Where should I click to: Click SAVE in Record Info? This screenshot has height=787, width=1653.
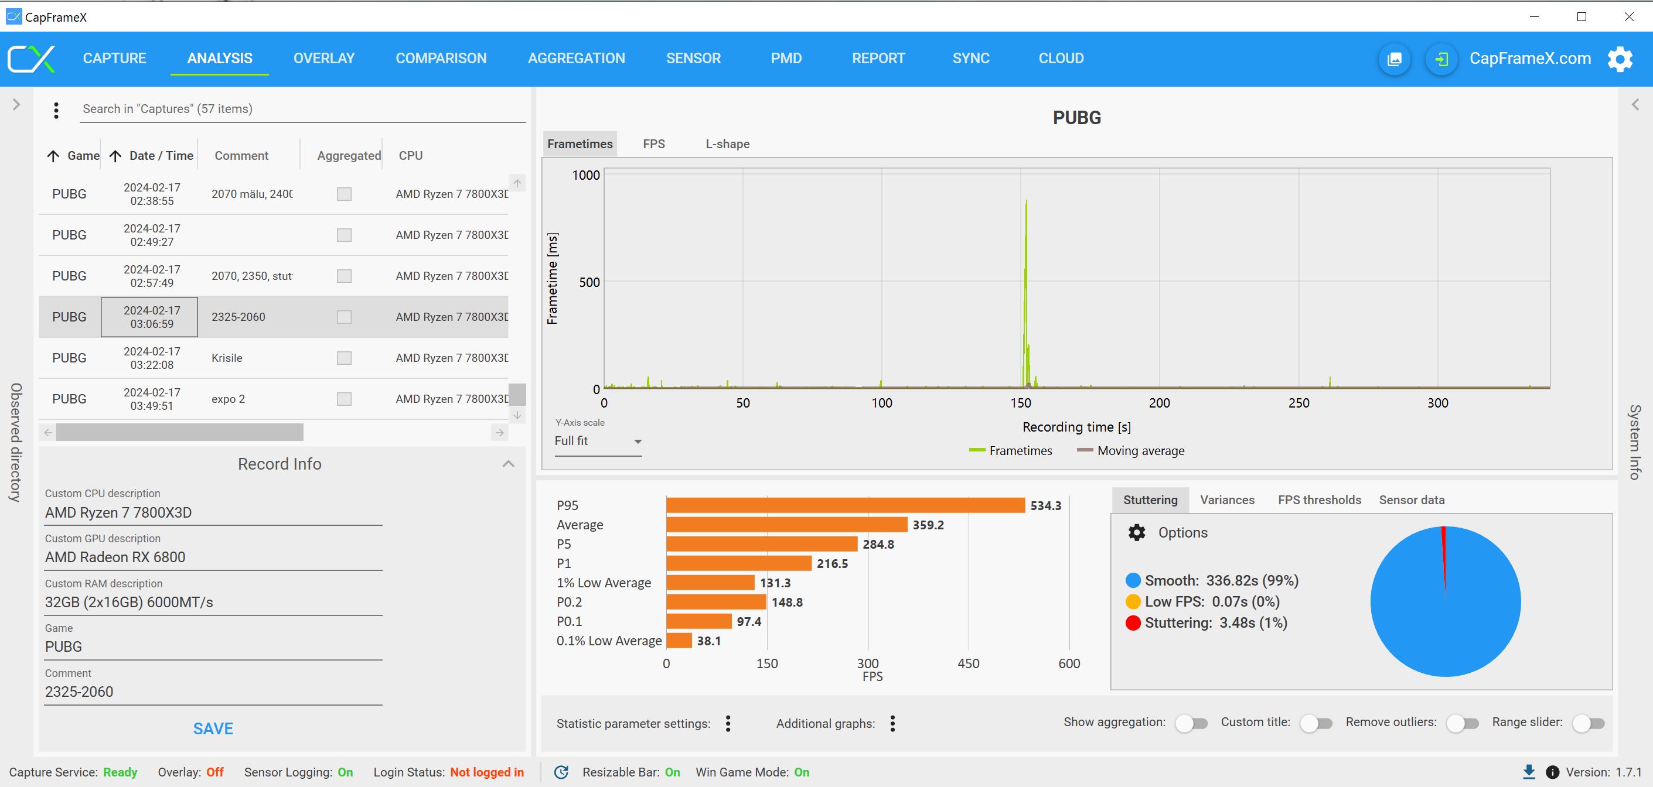click(x=213, y=728)
